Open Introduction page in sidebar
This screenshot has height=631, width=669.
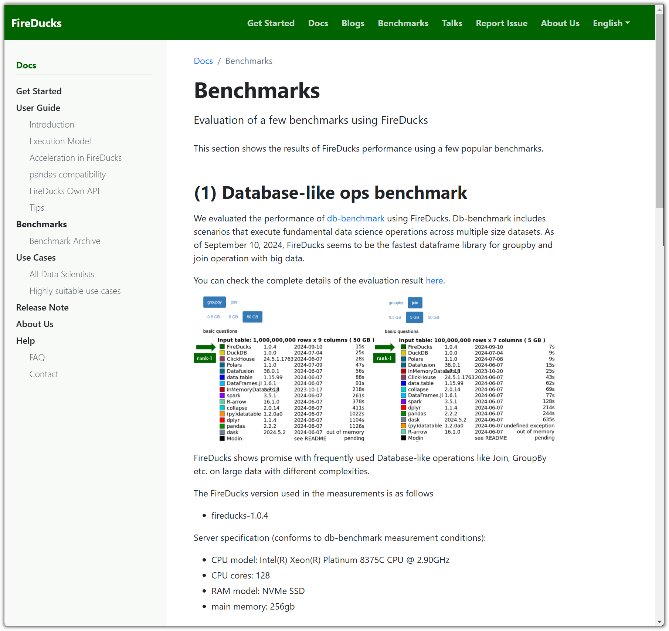pyautogui.click(x=52, y=125)
